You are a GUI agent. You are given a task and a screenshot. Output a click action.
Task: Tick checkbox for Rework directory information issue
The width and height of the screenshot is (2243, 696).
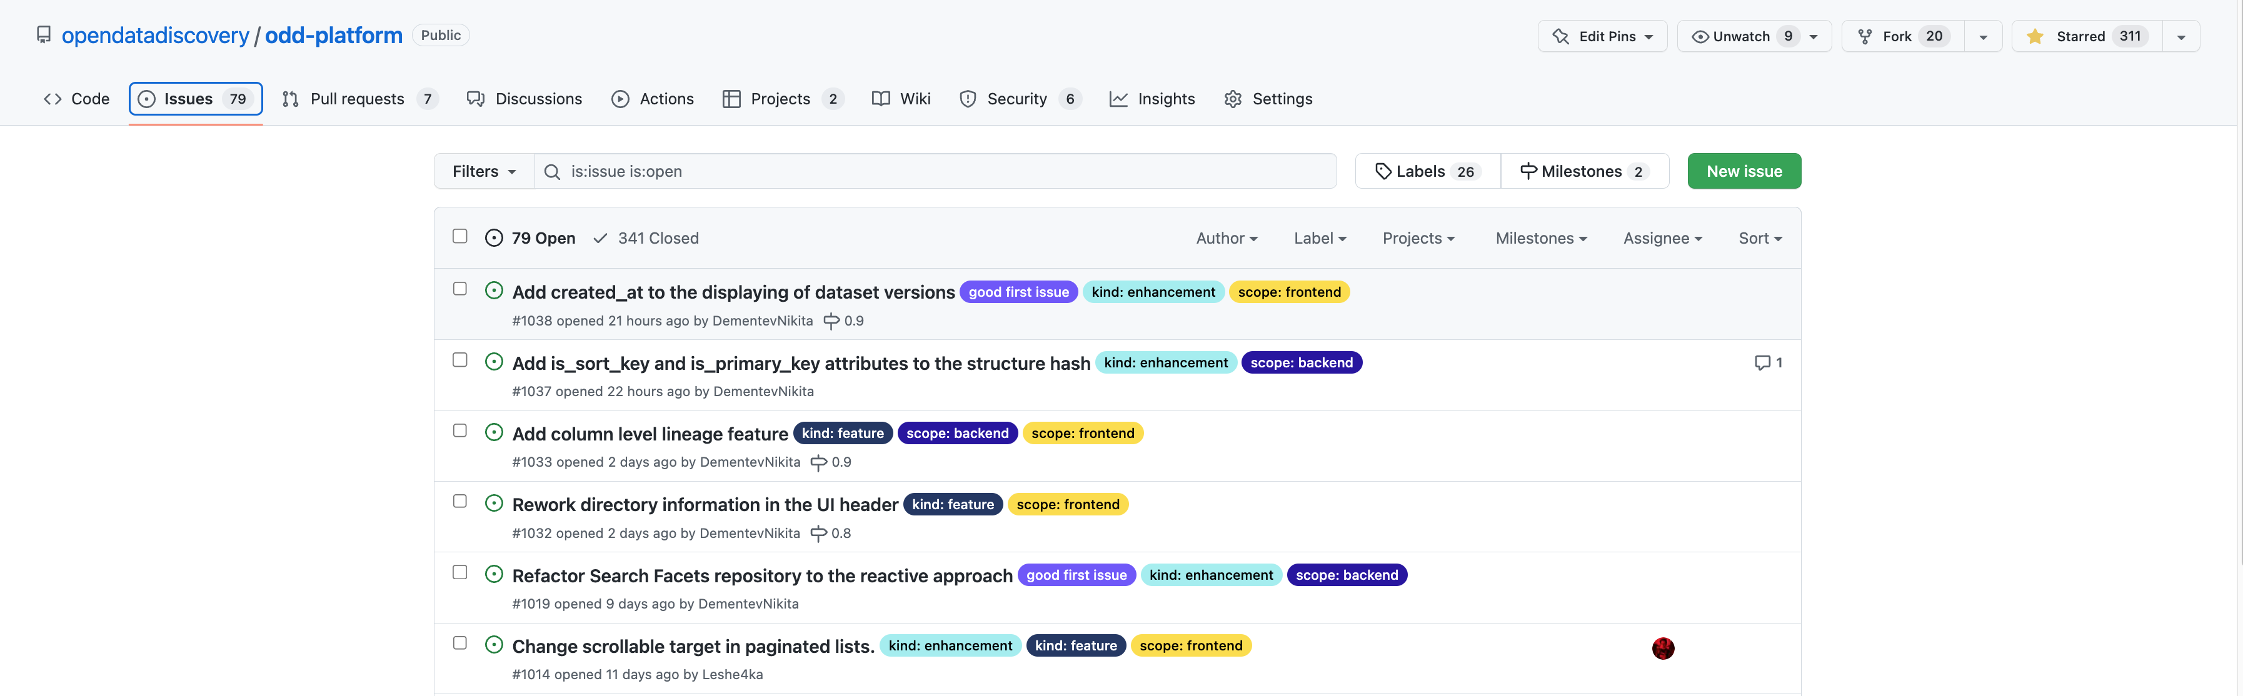pyautogui.click(x=459, y=501)
